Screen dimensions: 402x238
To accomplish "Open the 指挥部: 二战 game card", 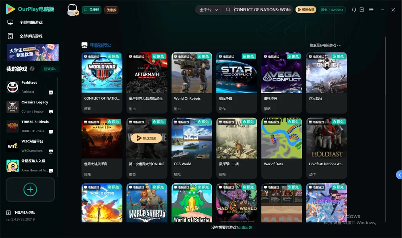I will (237, 148).
